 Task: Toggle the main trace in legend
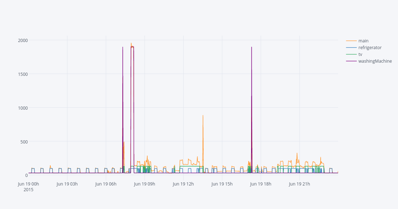click(x=363, y=41)
